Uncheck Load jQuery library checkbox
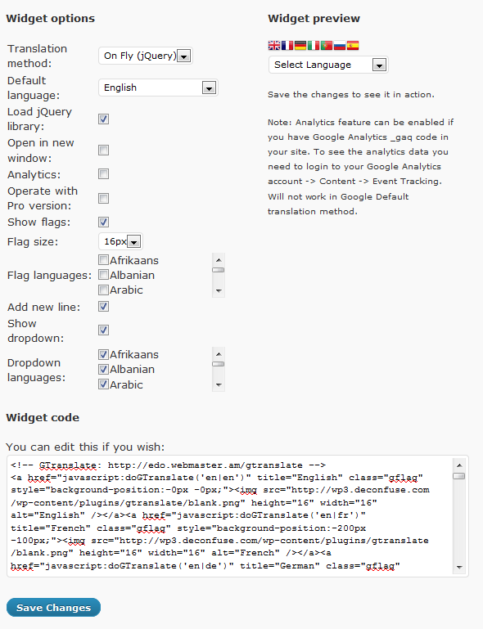483x629 pixels. [104, 119]
